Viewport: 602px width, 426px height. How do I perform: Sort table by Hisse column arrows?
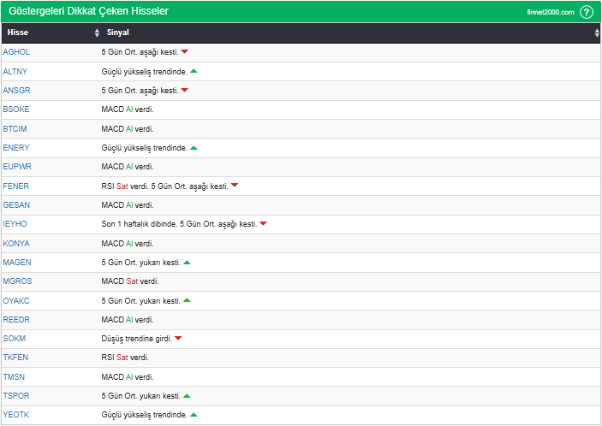click(x=97, y=33)
